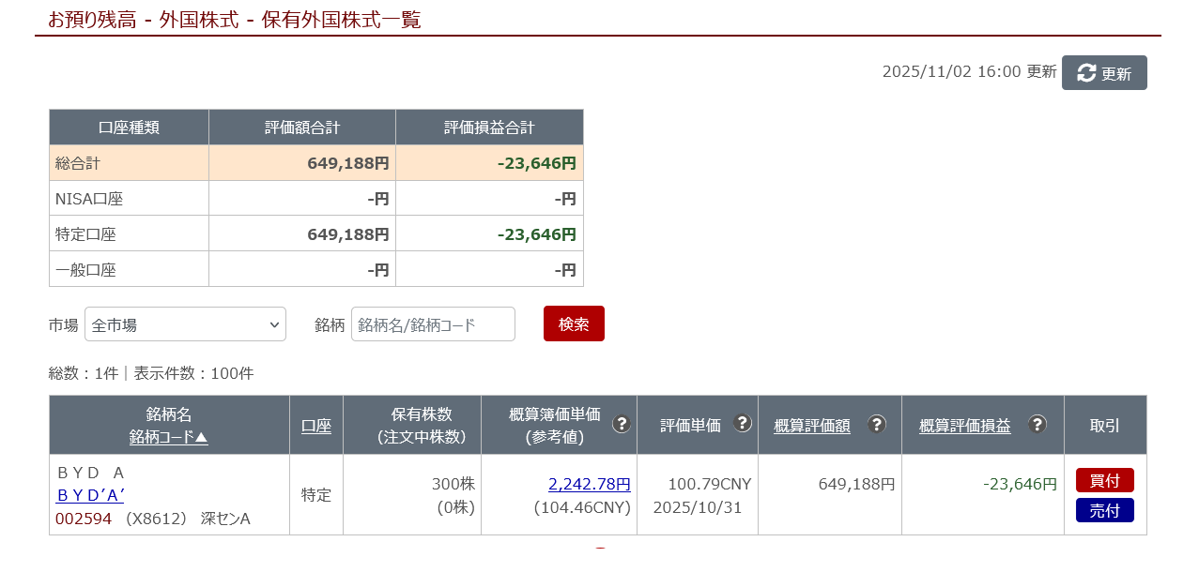Open the help tooltip for 評価単価

tap(742, 424)
